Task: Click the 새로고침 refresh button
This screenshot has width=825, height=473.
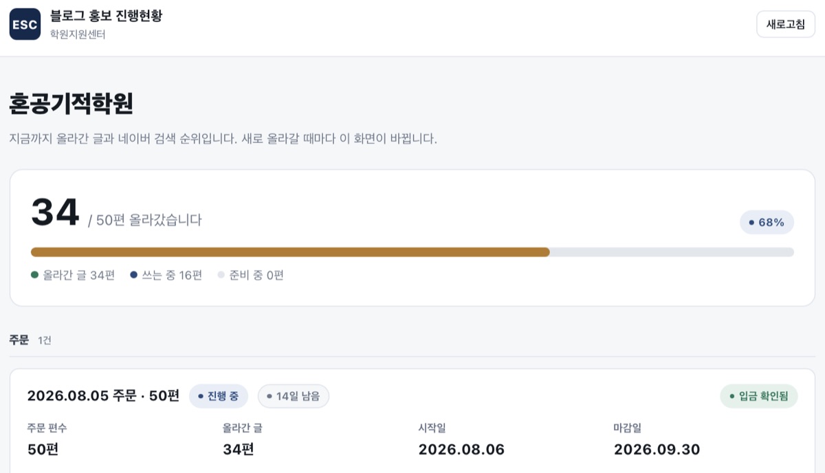Action: tap(786, 24)
